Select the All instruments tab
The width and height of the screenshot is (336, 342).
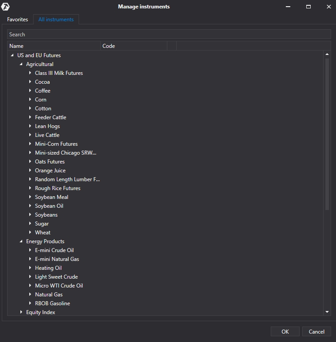56,19
